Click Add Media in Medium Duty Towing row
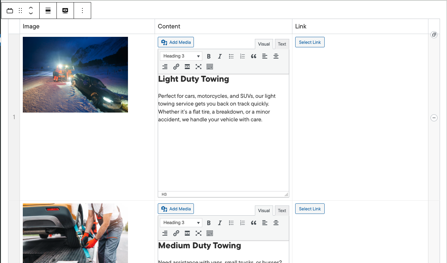Image resolution: width=447 pixels, height=263 pixels. point(176,209)
